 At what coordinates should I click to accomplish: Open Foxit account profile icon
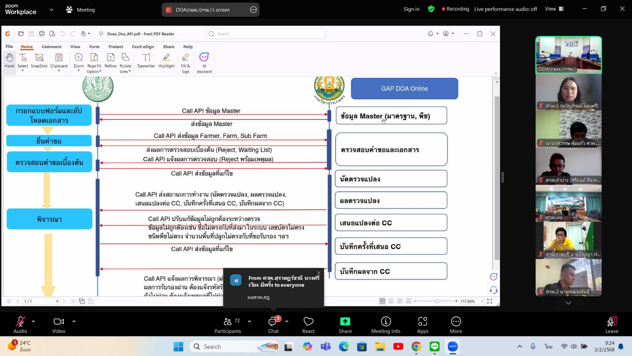pos(446,34)
